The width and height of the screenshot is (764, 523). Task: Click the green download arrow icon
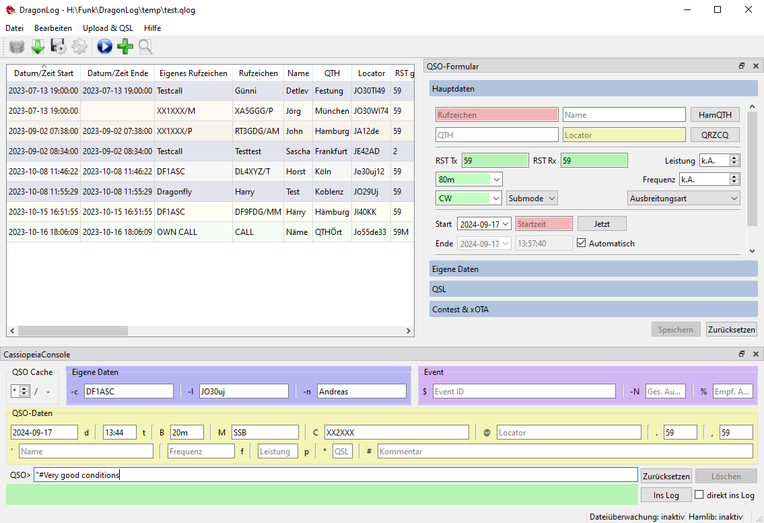[x=38, y=47]
